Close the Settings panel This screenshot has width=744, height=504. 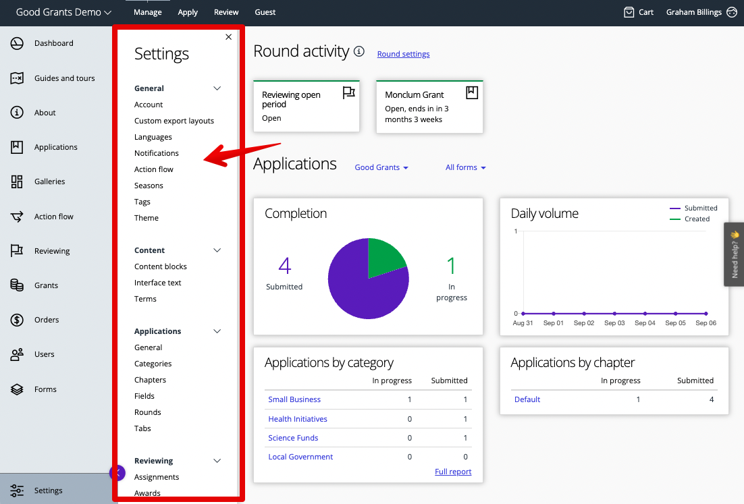[229, 37]
